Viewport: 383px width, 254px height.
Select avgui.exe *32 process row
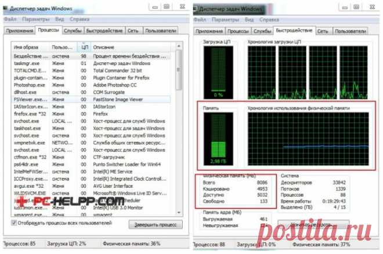click(91, 186)
